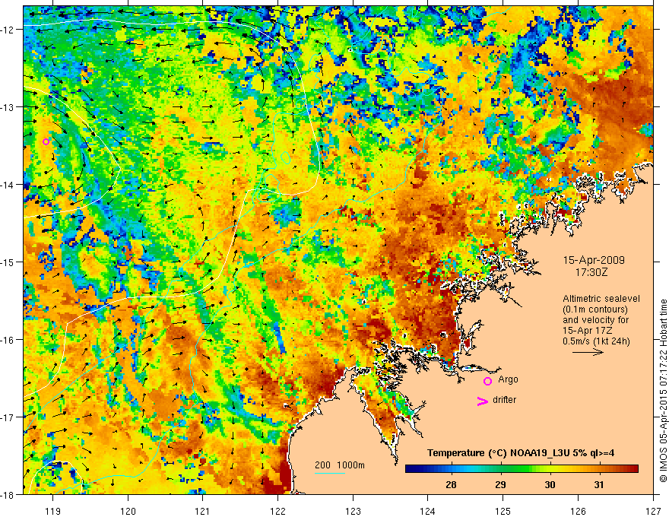The height and width of the screenshot is (517, 669).
Task: Click latitude label -17 on the axis
Action: click(x=8, y=417)
